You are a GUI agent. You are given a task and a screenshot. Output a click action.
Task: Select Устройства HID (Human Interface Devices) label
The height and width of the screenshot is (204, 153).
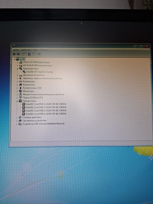[43, 124]
